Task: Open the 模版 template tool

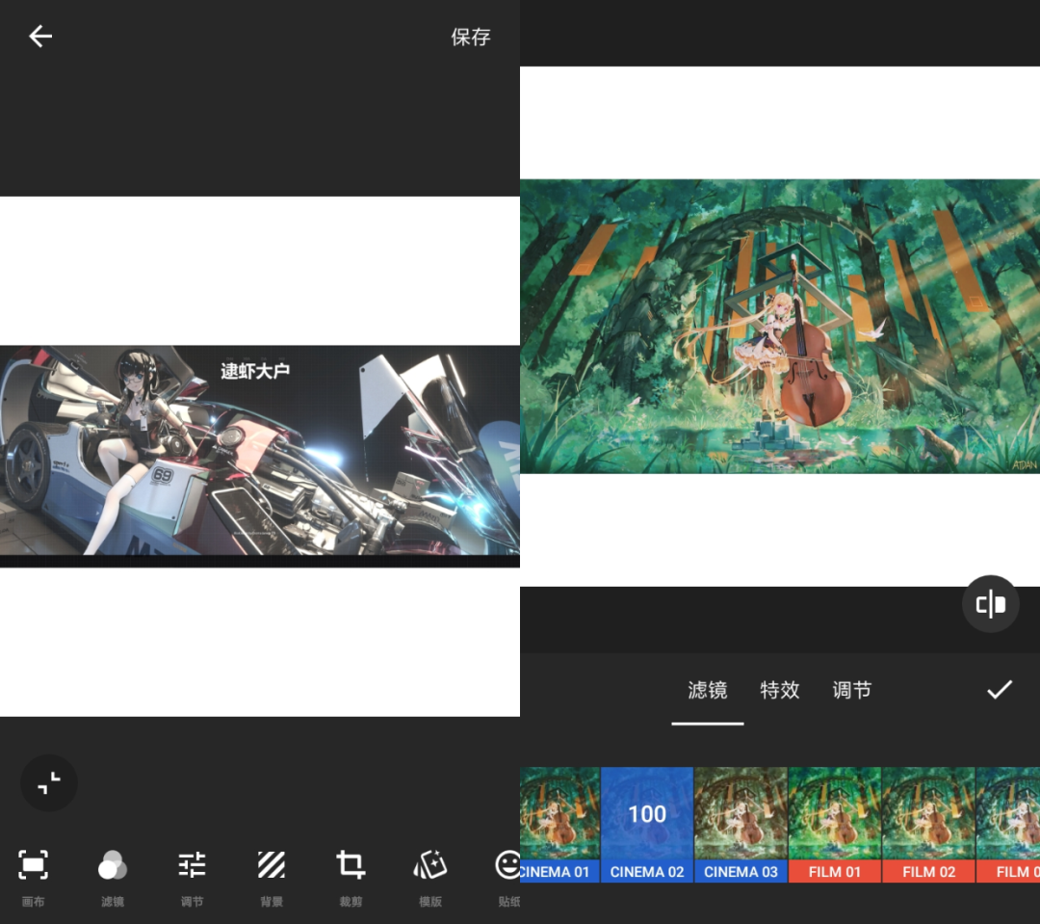Action: (430, 876)
